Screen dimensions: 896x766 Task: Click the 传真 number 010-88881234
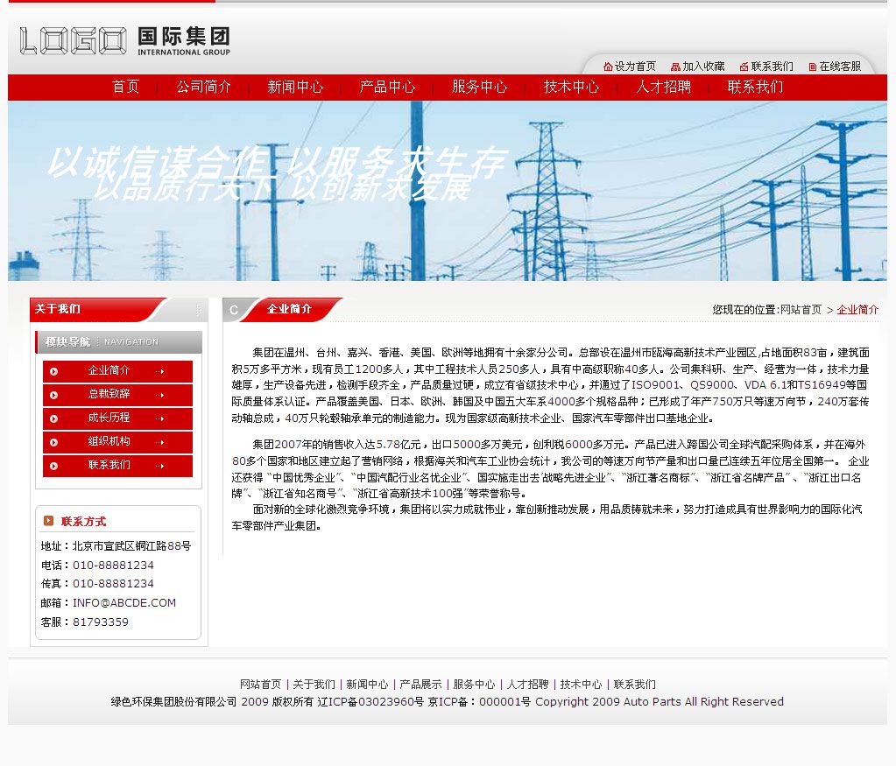pyautogui.click(x=113, y=584)
